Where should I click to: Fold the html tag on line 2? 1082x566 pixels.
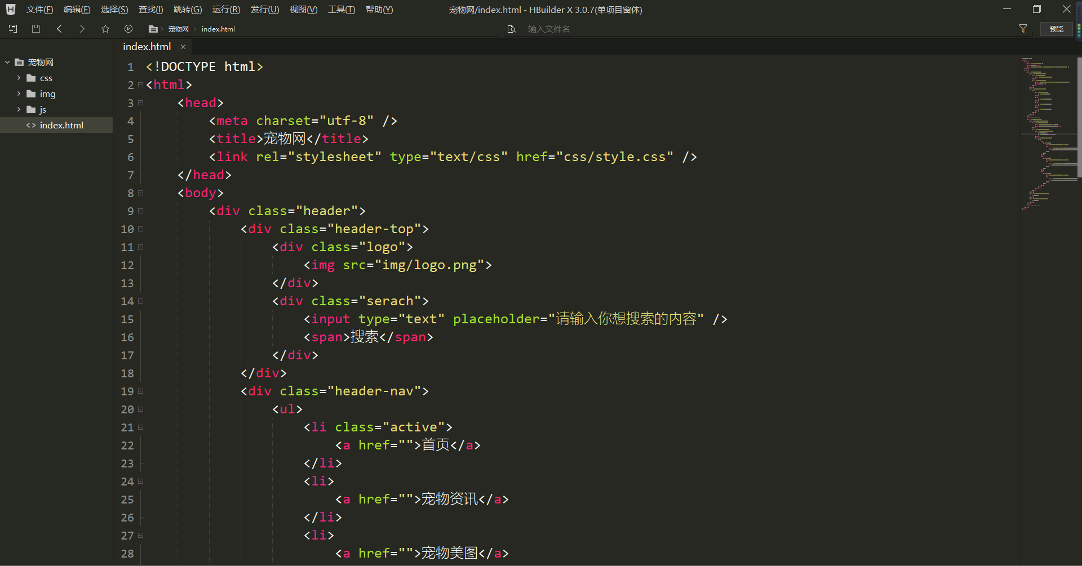pyautogui.click(x=141, y=85)
